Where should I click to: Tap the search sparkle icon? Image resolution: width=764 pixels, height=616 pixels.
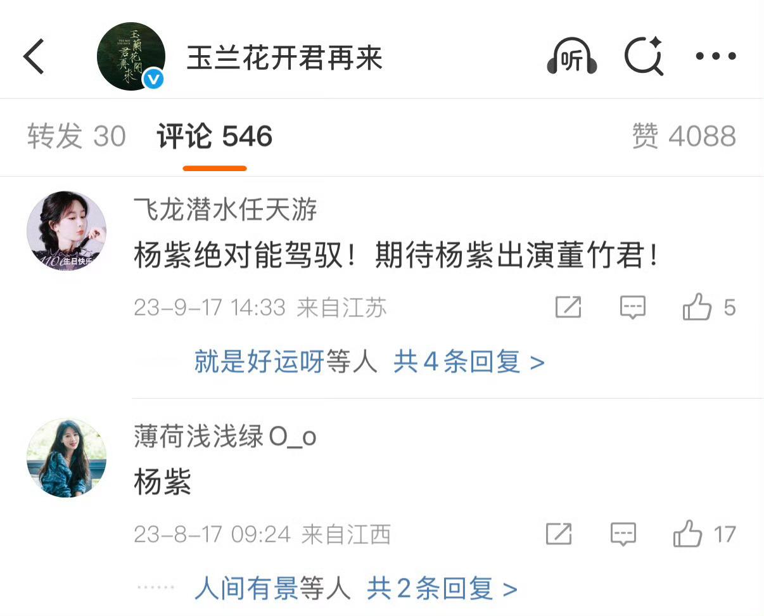[644, 56]
